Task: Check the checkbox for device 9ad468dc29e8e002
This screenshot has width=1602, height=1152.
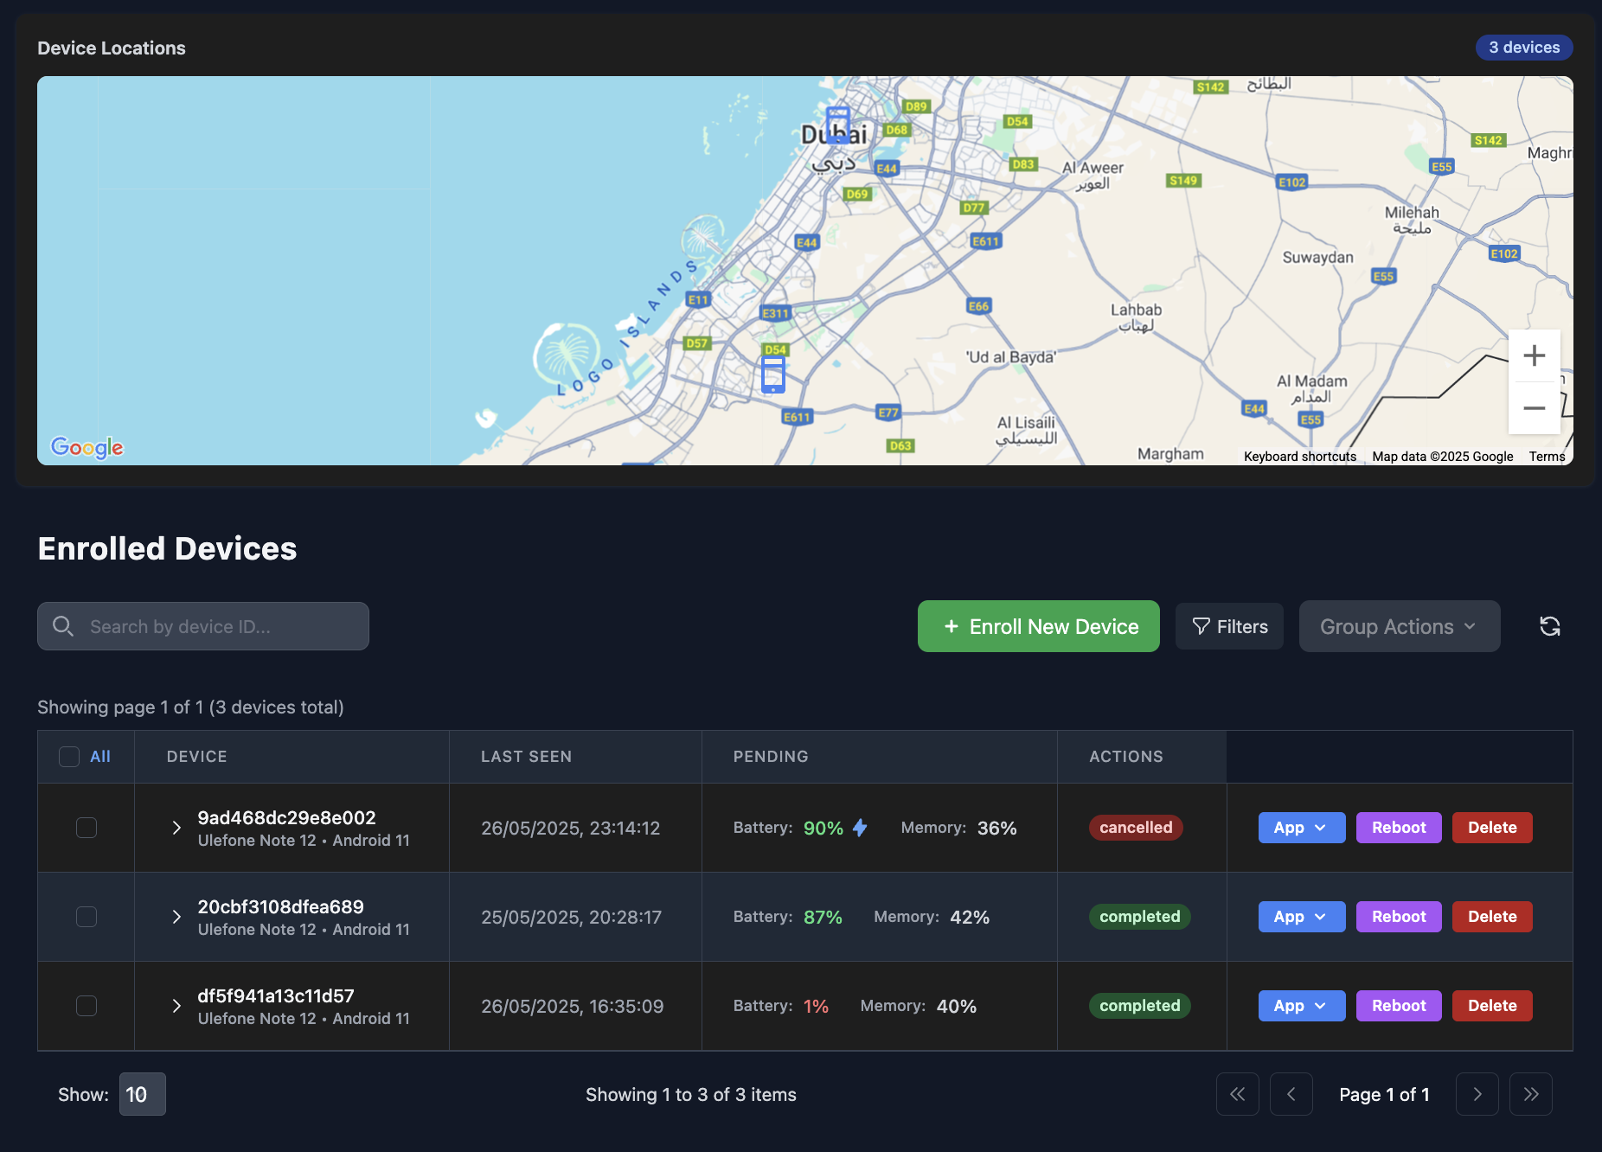Action: pyautogui.click(x=86, y=827)
